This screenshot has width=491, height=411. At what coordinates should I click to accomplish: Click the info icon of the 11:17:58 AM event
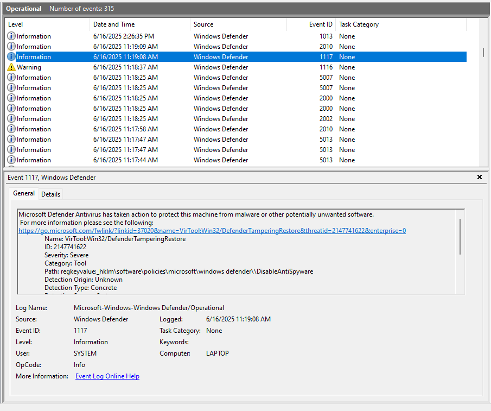point(11,129)
